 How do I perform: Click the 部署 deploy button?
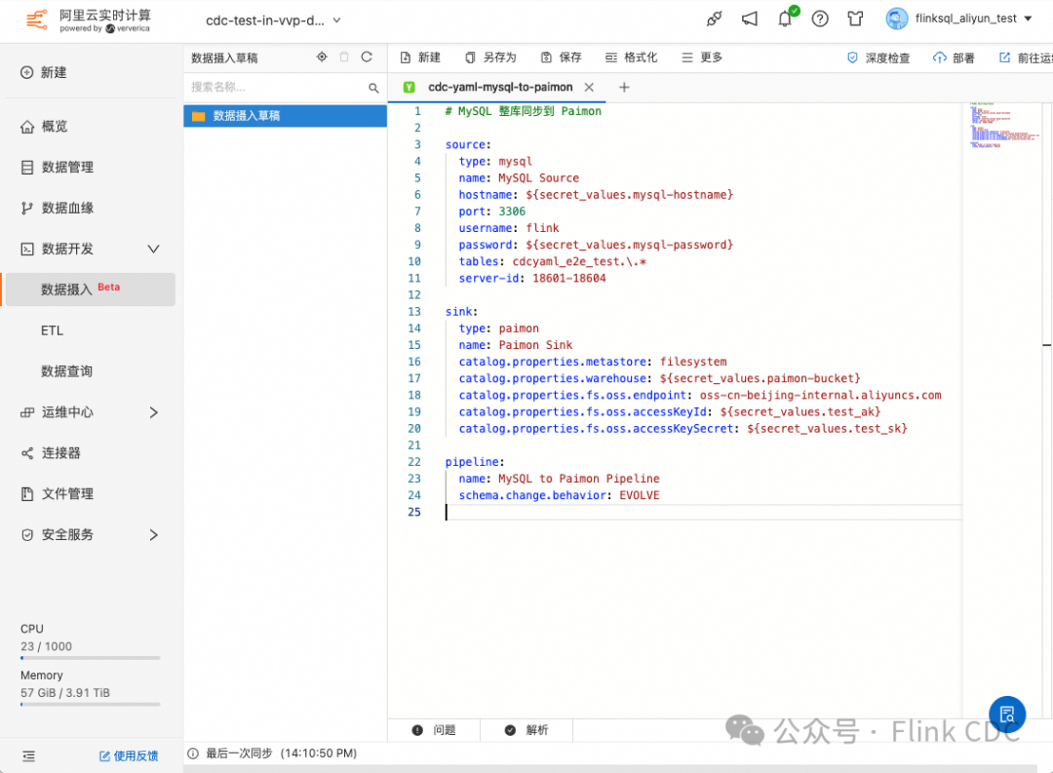(954, 58)
